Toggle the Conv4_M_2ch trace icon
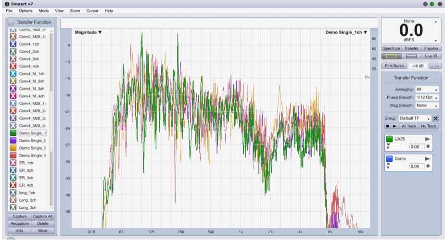 (x=13, y=81)
